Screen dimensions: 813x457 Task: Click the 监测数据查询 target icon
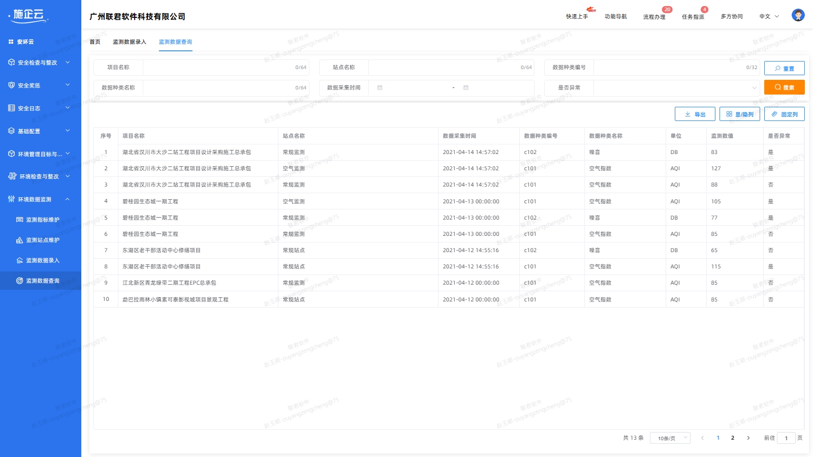coord(20,281)
